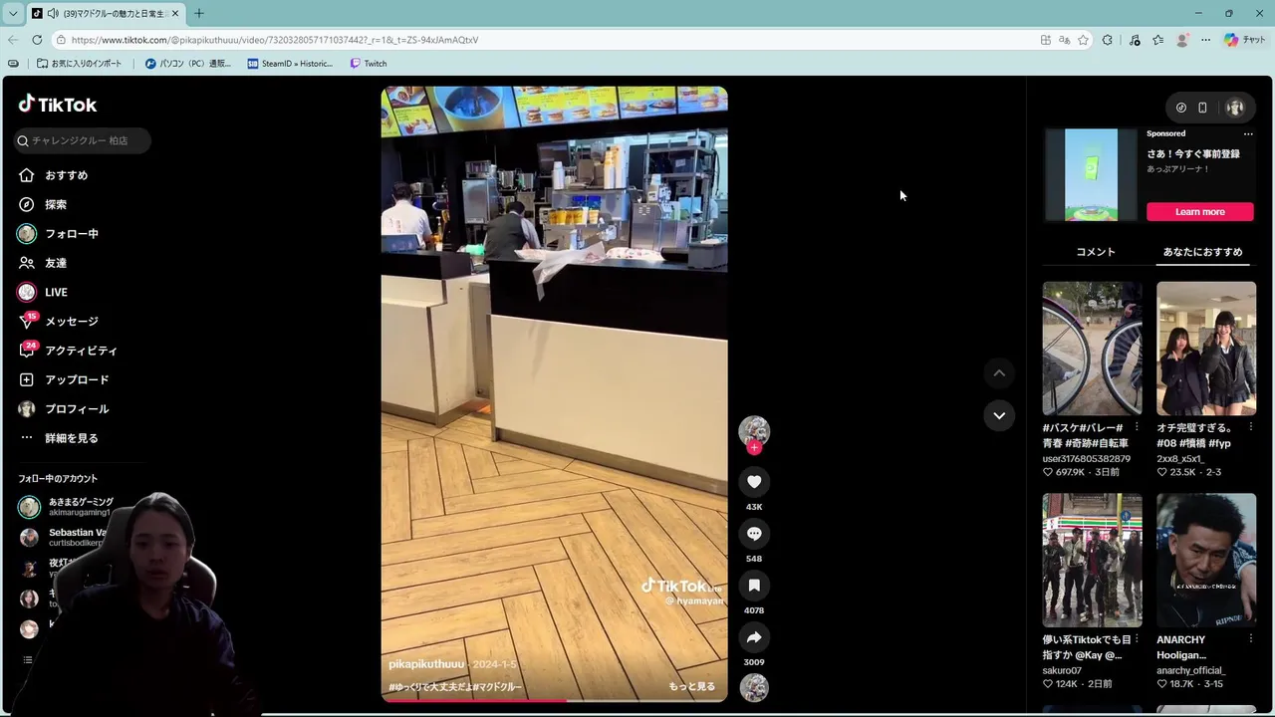Open the 7-Eleven group video thumbnail
The width and height of the screenshot is (1275, 717).
(x=1093, y=561)
